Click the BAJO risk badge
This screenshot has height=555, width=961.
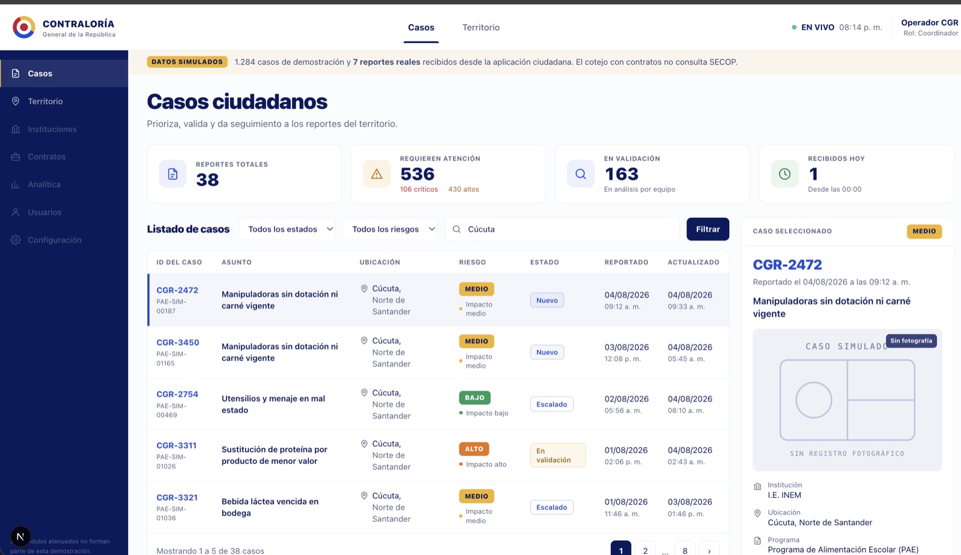(474, 398)
